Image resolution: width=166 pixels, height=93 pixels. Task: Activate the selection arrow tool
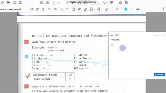(67, 3)
